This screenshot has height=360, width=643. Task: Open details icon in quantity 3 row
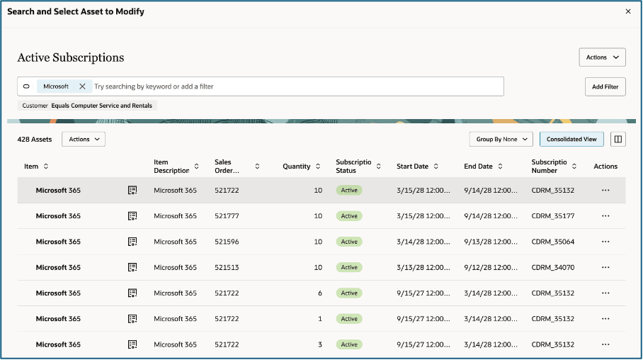132,344
